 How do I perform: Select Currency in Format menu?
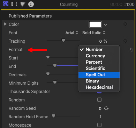99,56
